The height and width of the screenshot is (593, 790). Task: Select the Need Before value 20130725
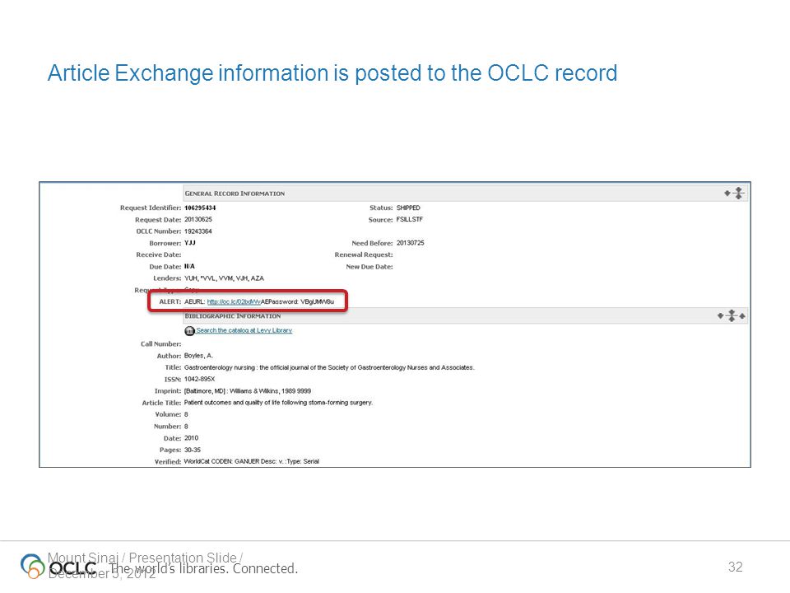pyautogui.click(x=410, y=243)
